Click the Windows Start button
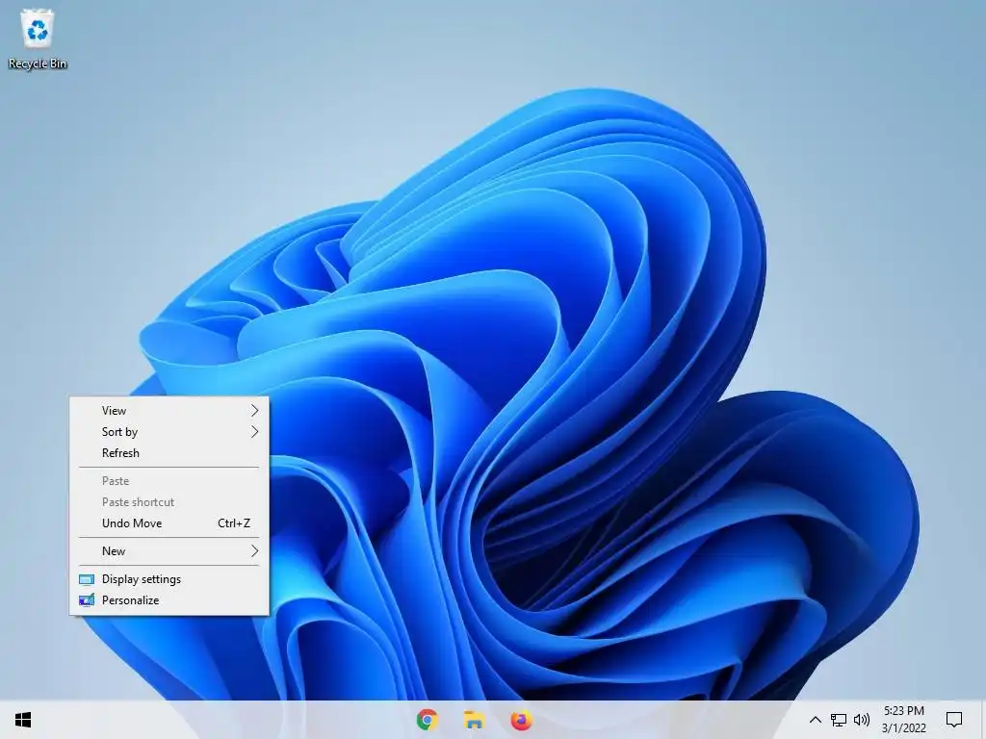Image resolution: width=986 pixels, height=739 pixels. click(23, 720)
